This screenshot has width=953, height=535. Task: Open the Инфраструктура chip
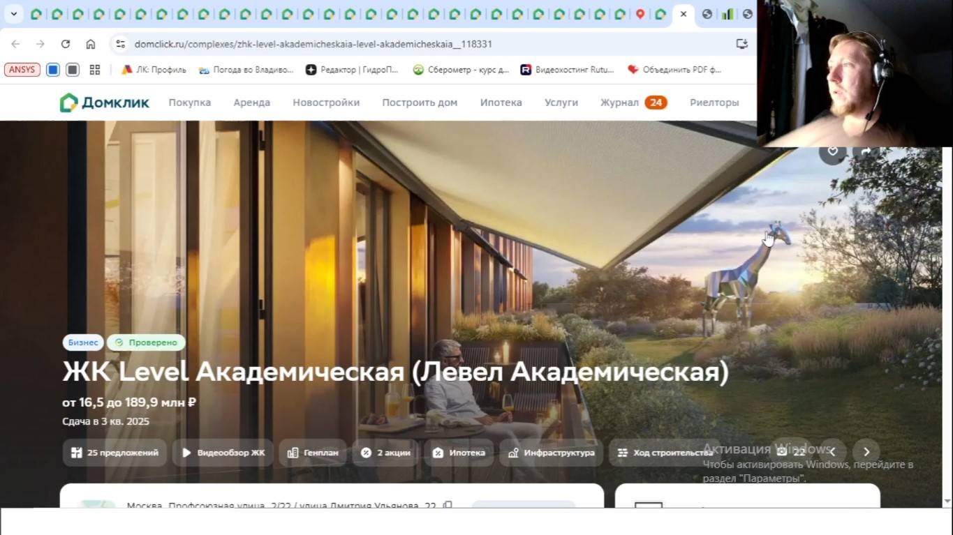click(x=551, y=453)
